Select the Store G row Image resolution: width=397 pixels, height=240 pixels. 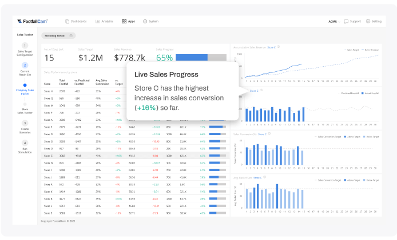[x=135, y=141]
